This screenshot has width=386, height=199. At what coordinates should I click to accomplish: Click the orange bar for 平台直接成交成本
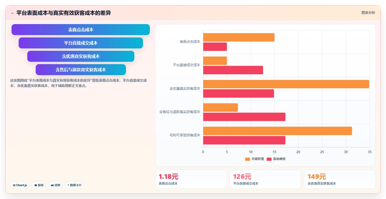215,61
